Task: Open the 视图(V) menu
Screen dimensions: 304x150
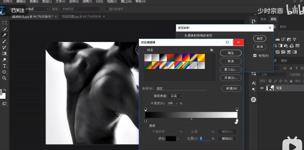Action: tap(113, 1)
